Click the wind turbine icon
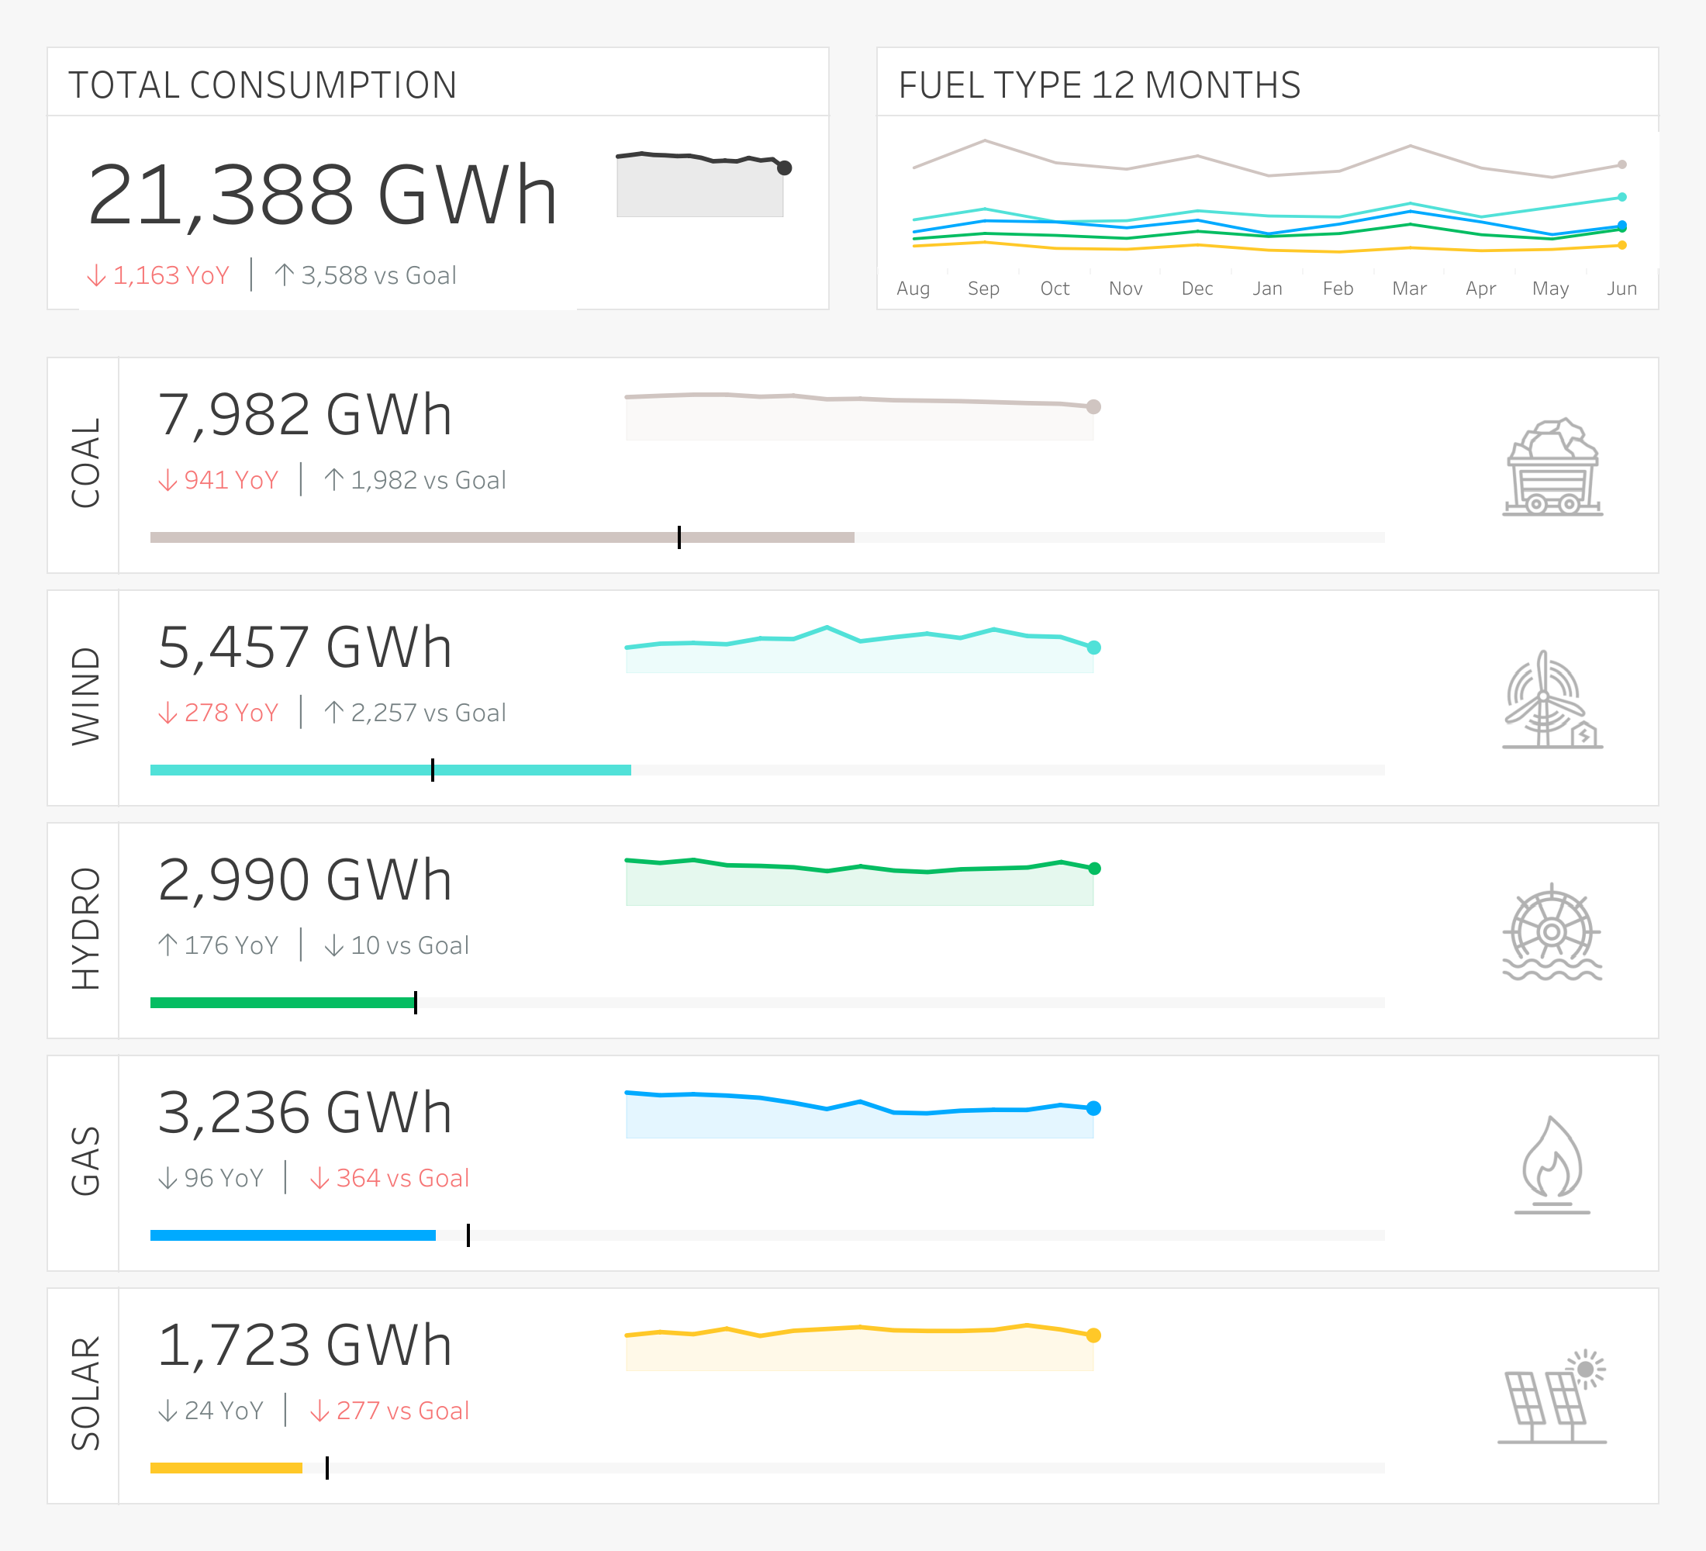1706x1551 pixels. (x=1552, y=699)
